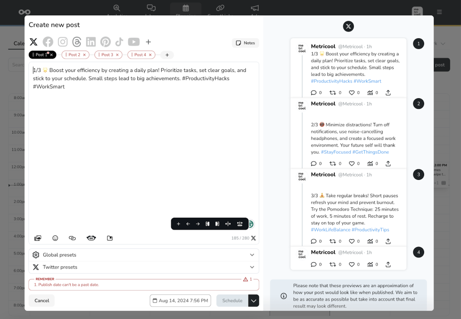Open the Schedule options dropdown arrow
Screen dimensions: 461x319
(254, 301)
